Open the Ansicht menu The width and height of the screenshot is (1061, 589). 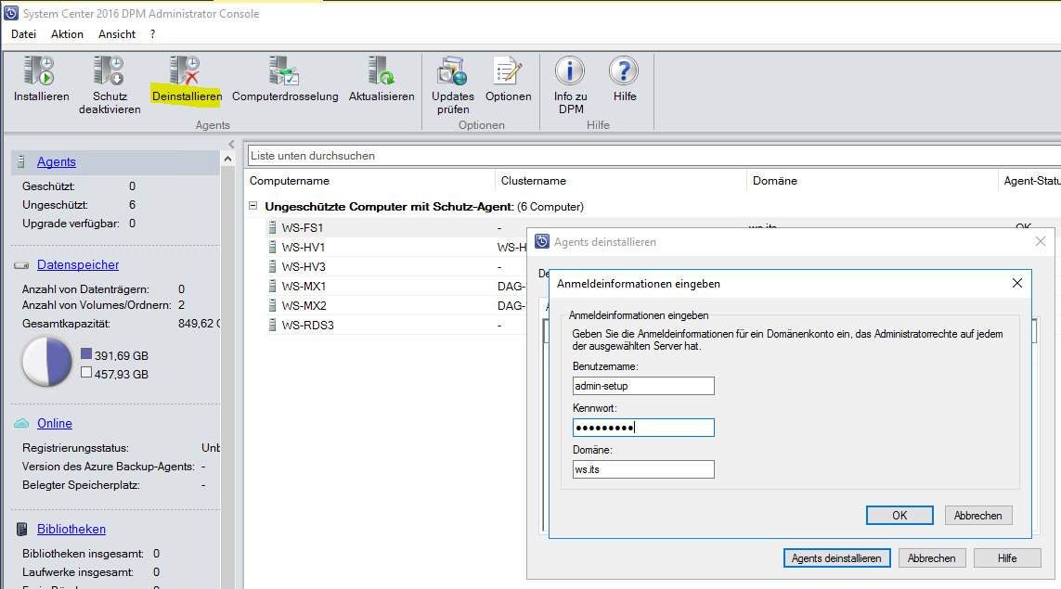[x=116, y=33]
